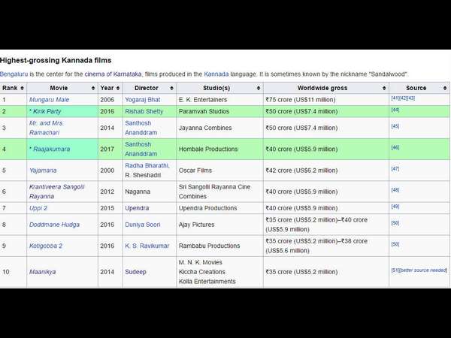
Task: Open citation [46] for Raajakumara
Action: point(395,147)
